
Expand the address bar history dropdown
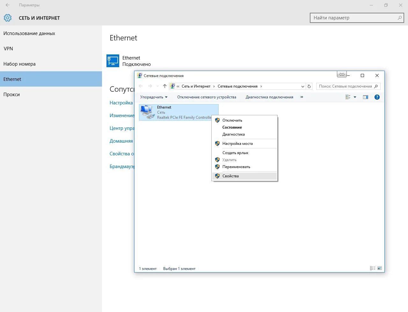click(x=303, y=86)
